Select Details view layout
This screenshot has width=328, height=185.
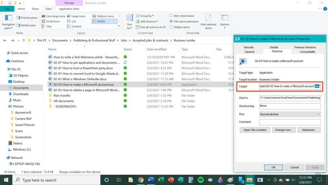[101, 21]
